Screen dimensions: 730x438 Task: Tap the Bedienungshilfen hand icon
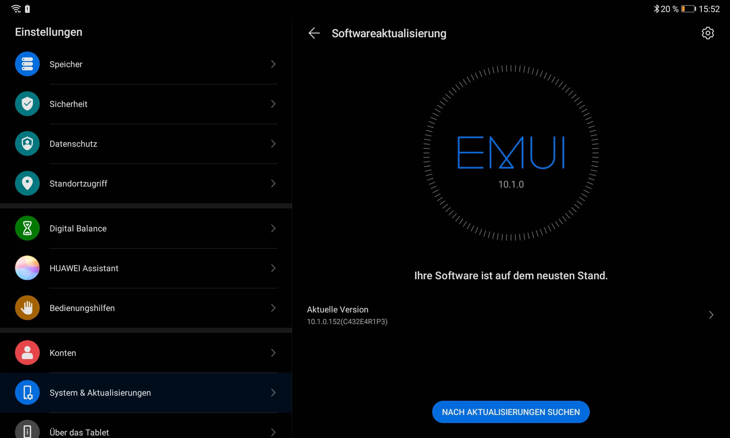27,308
